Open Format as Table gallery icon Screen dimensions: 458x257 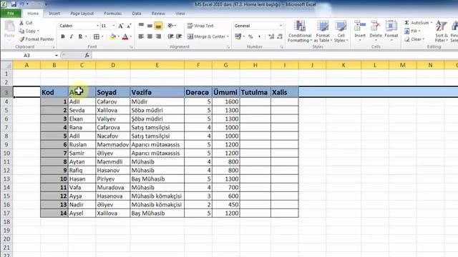pyautogui.click(x=323, y=26)
